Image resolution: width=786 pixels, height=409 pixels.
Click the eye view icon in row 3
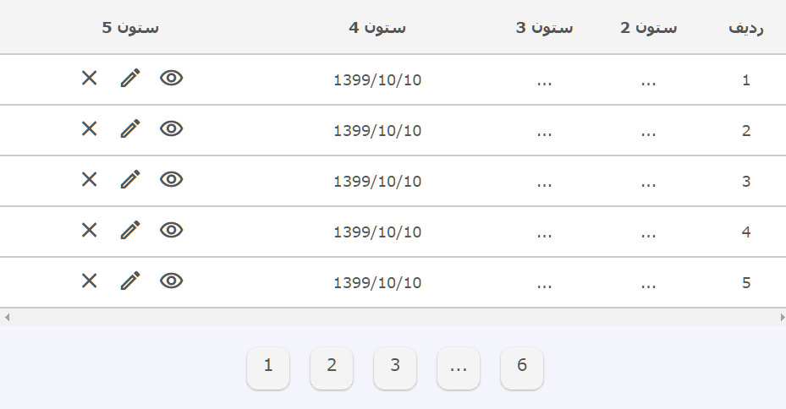click(x=172, y=179)
